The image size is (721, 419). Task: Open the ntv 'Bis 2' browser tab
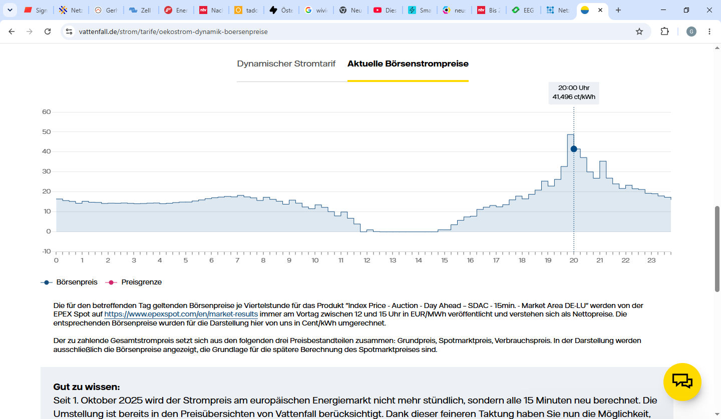tap(489, 10)
